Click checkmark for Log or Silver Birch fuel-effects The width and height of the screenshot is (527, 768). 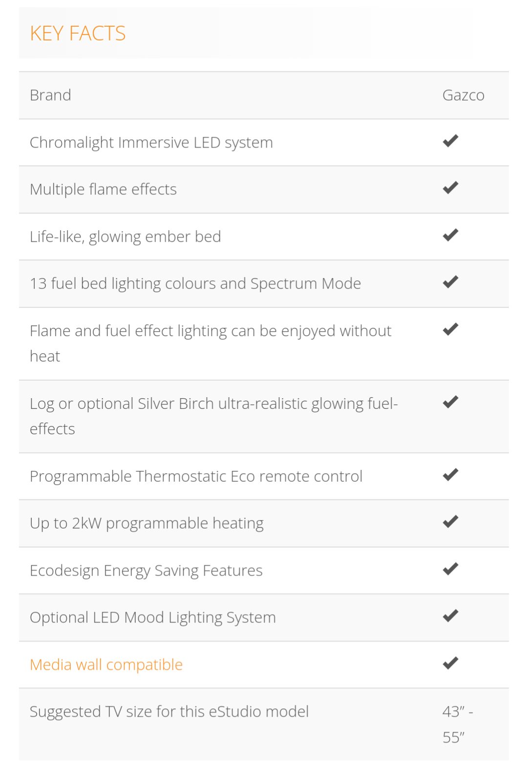pos(450,402)
